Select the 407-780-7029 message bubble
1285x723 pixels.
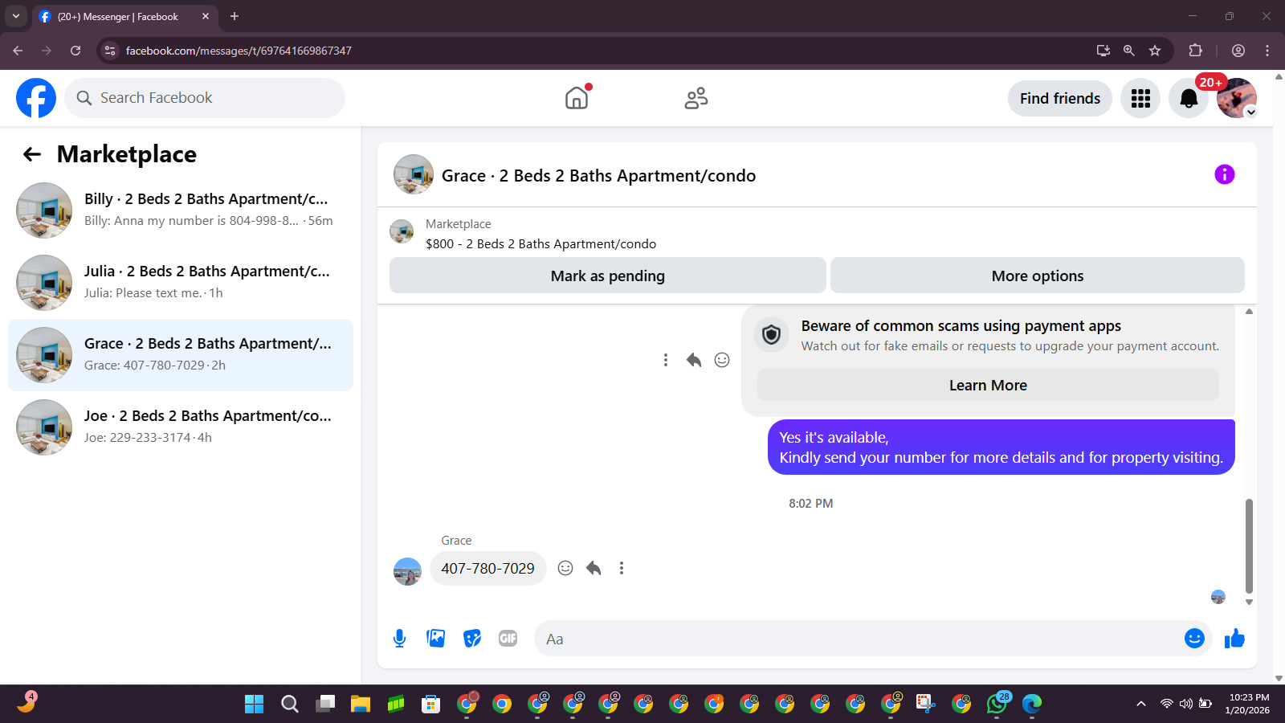(x=488, y=568)
